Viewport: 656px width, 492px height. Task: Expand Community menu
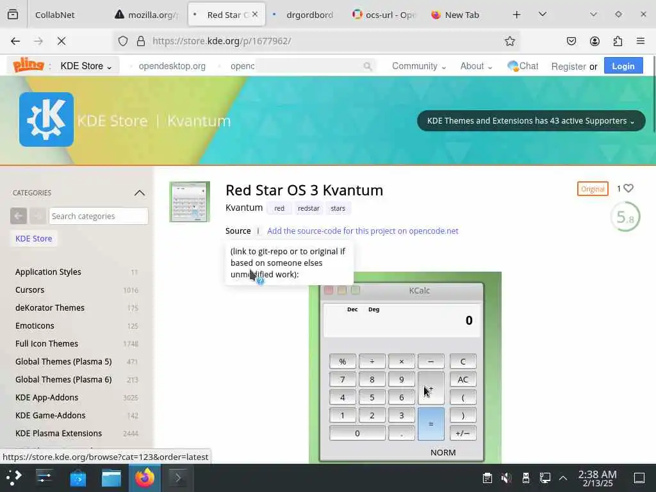(x=419, y=66)
